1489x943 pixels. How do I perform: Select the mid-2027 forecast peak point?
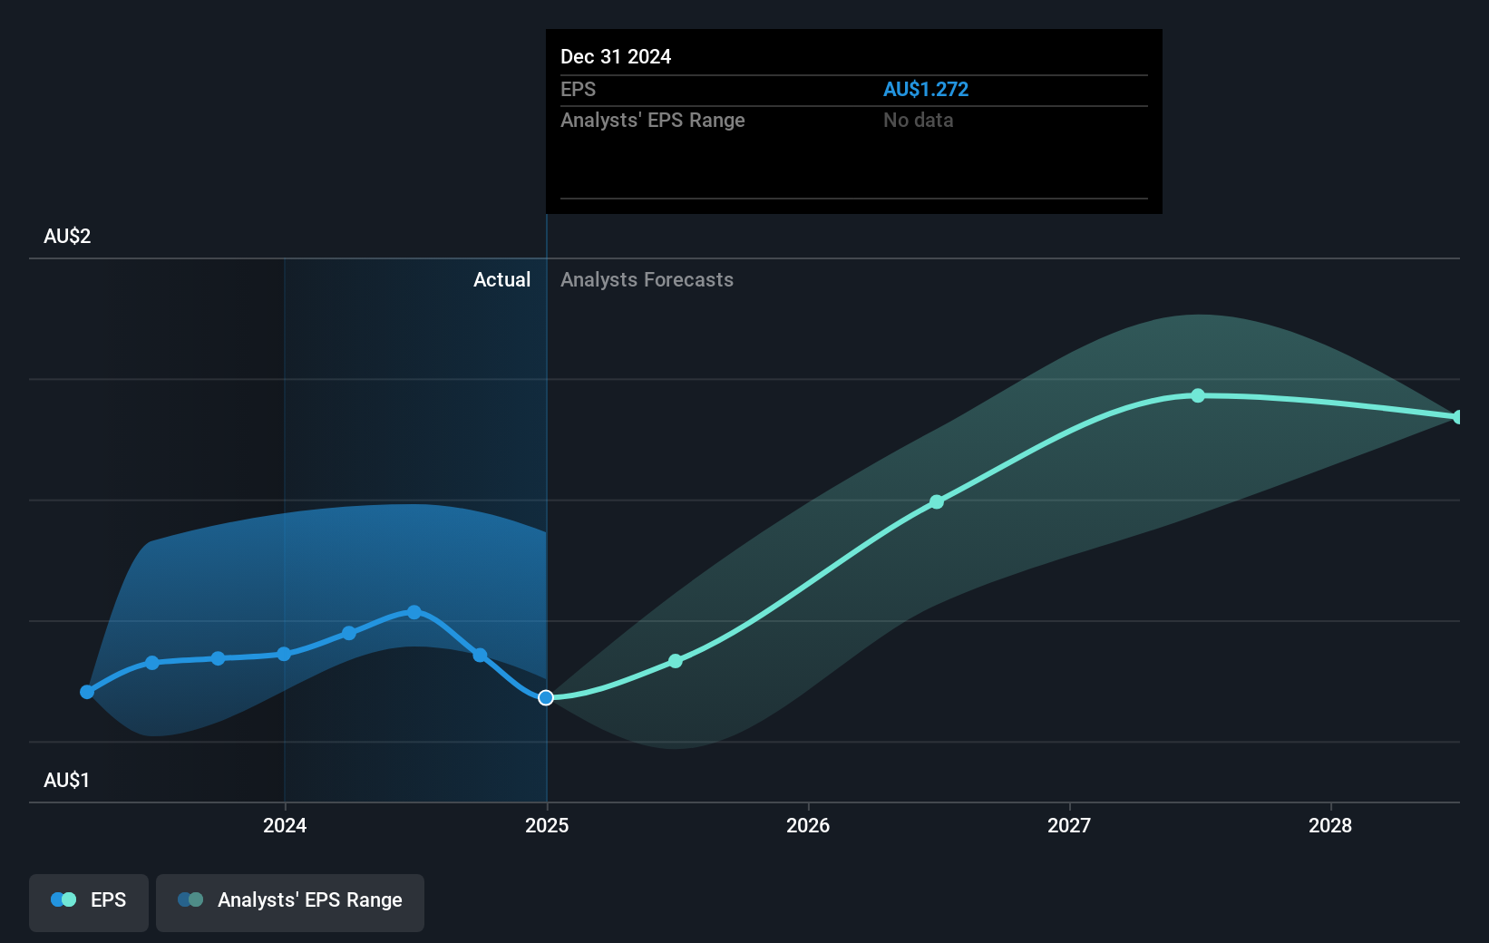(1198, 395)
